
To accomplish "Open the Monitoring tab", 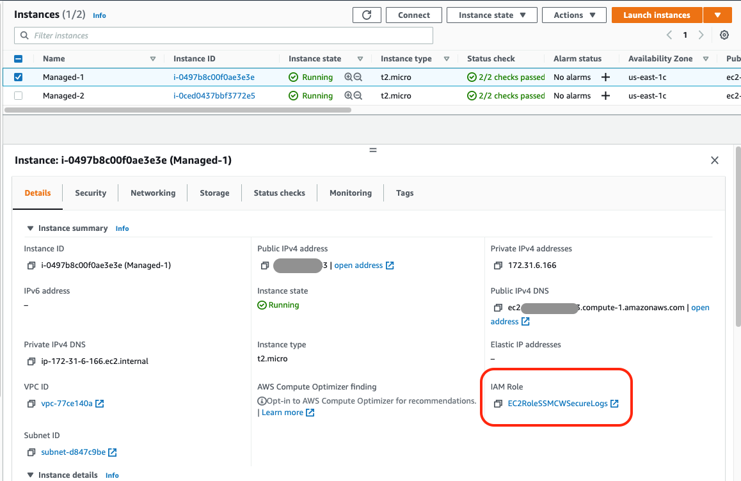I will pyautogui.click(x=350, y=193).
